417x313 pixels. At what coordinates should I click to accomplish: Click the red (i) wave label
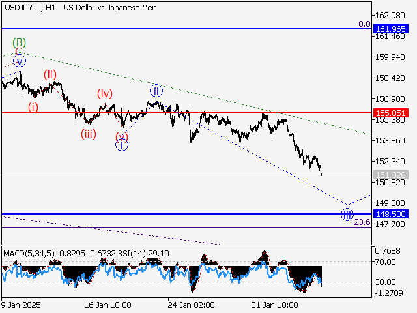click(33, 106)
